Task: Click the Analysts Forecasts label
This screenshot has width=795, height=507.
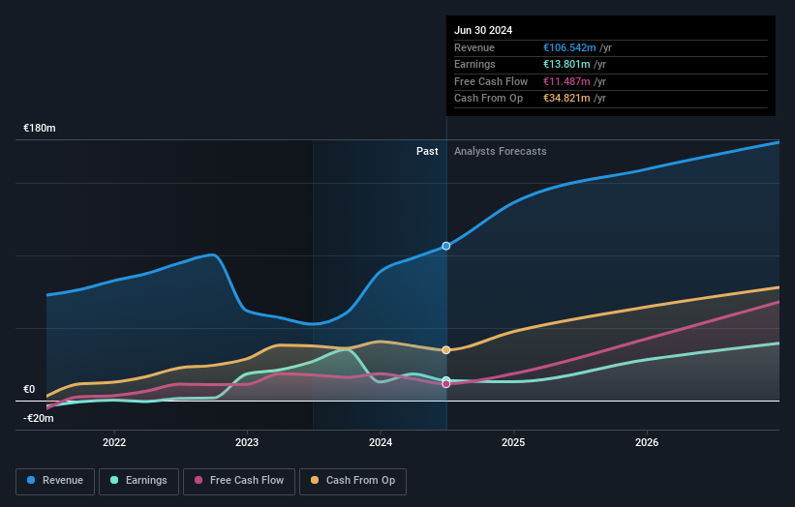Action: pos(501,151)
